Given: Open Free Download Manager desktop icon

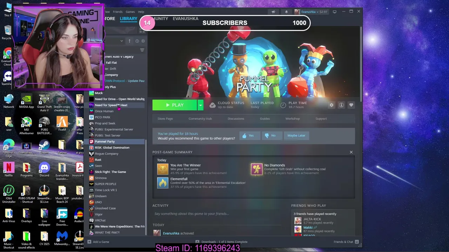Looking at the screenshot, I should [62, 217].
